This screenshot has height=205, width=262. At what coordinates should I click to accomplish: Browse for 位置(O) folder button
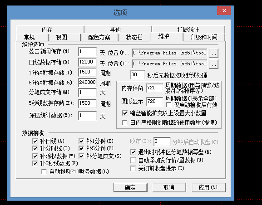pyautogui.click(x=213, y=64)
